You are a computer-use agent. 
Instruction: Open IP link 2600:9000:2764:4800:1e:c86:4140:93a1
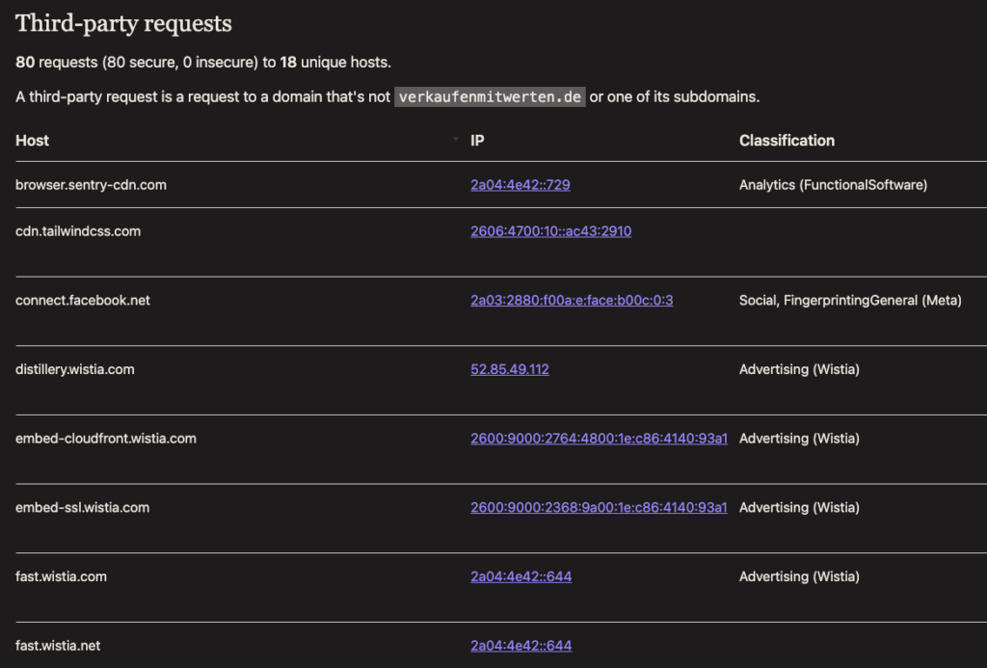tap(599, 439)
